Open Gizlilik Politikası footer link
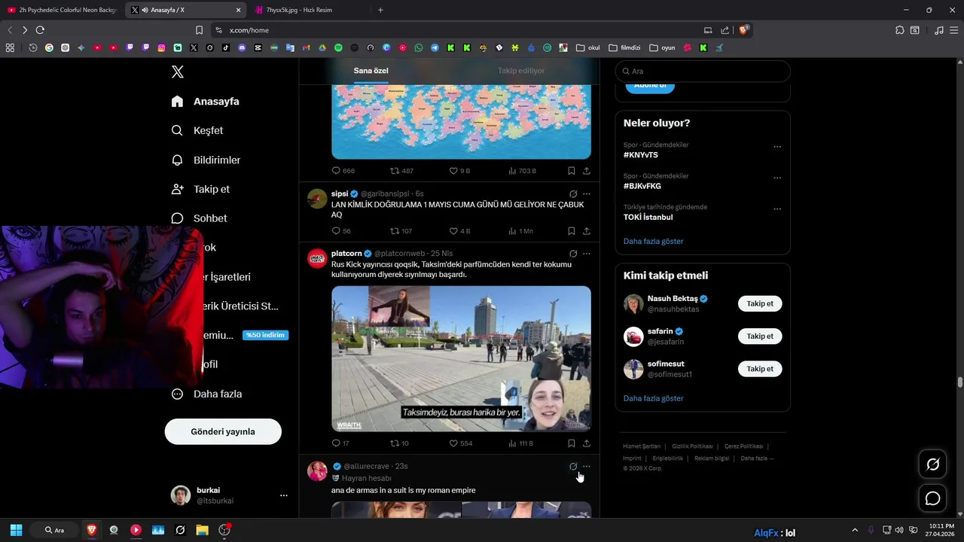This screenshot has height=542, width=964. 692,446
